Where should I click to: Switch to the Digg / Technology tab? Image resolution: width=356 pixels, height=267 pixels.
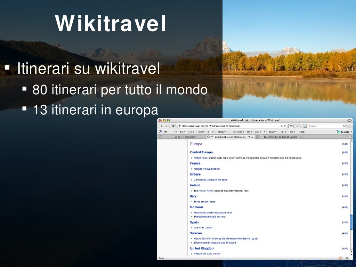181,137
